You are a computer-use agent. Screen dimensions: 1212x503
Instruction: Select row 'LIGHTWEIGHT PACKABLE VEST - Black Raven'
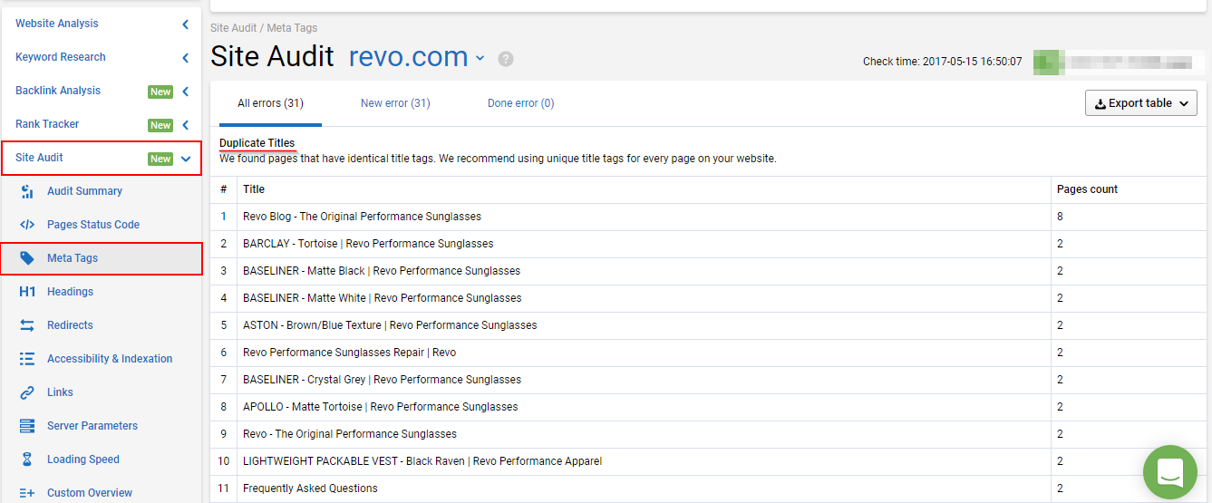422,461
